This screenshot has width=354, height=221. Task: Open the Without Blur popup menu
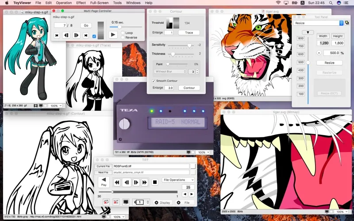pos(170,72)
